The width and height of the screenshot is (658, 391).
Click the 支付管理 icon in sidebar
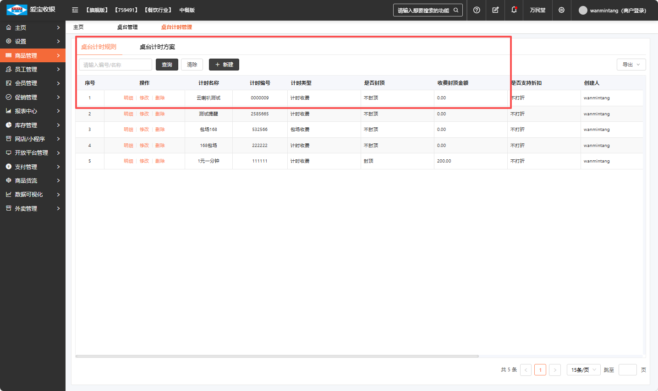coord(8,167)
